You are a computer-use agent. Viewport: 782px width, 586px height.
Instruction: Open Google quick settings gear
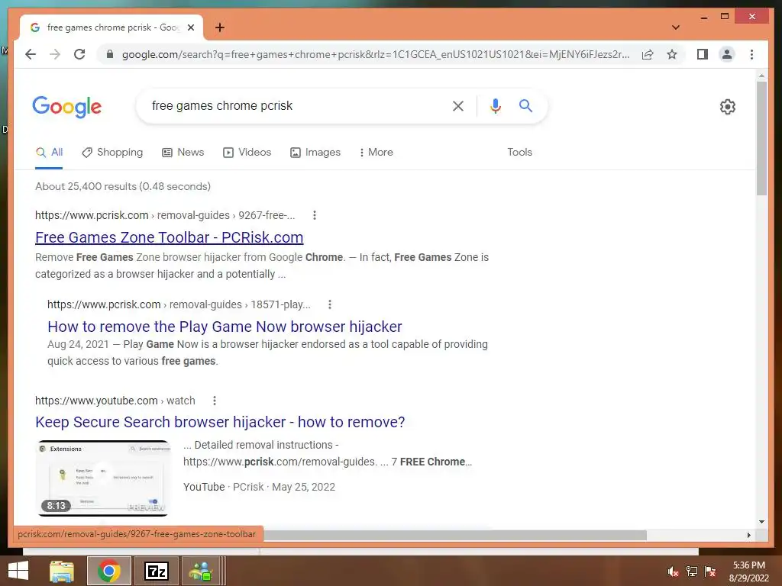(x=728, y=107)
